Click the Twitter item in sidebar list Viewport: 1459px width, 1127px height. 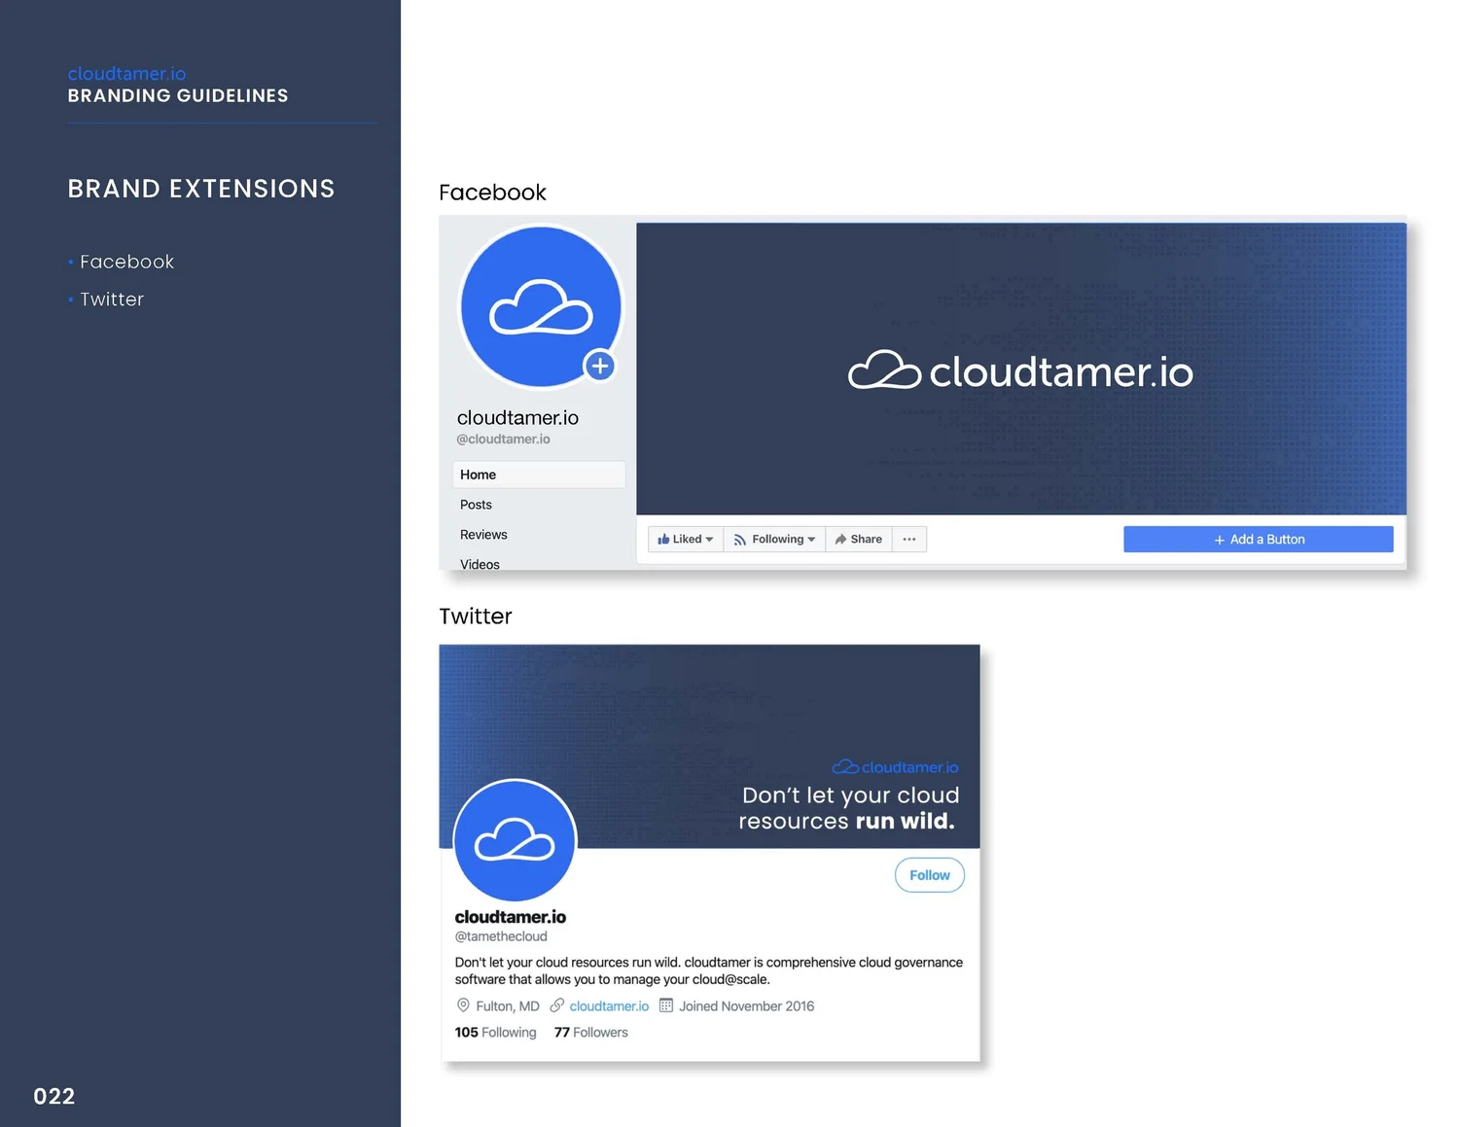click(112, 299)
